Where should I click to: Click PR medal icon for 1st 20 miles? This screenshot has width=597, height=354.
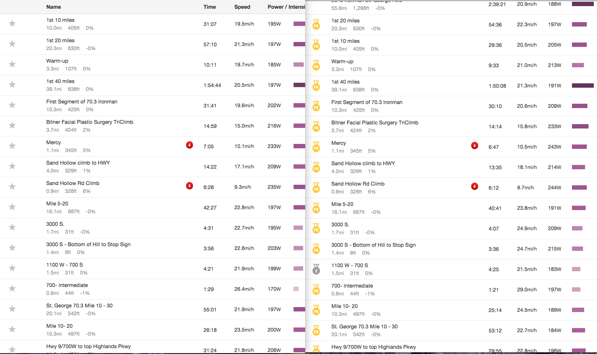pyautogui.click(x=316, y=24)
